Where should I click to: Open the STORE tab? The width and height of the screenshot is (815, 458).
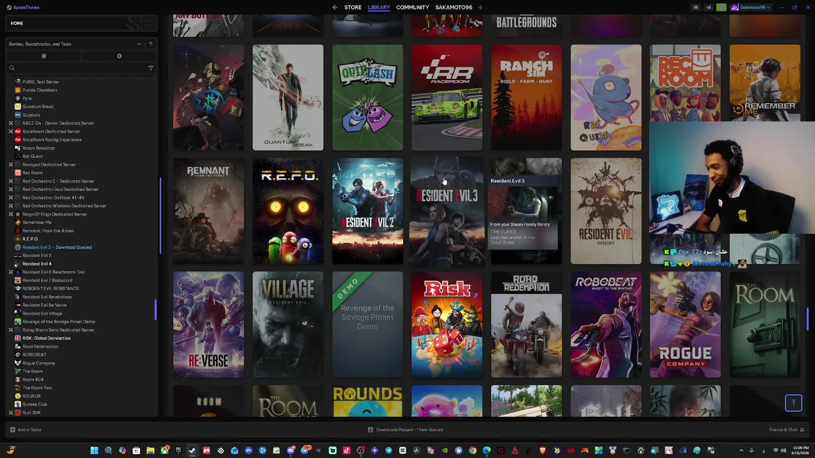(x=353, y=8)
